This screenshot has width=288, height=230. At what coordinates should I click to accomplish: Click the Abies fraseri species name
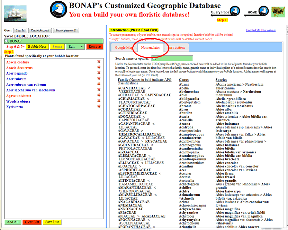(225, 177)
